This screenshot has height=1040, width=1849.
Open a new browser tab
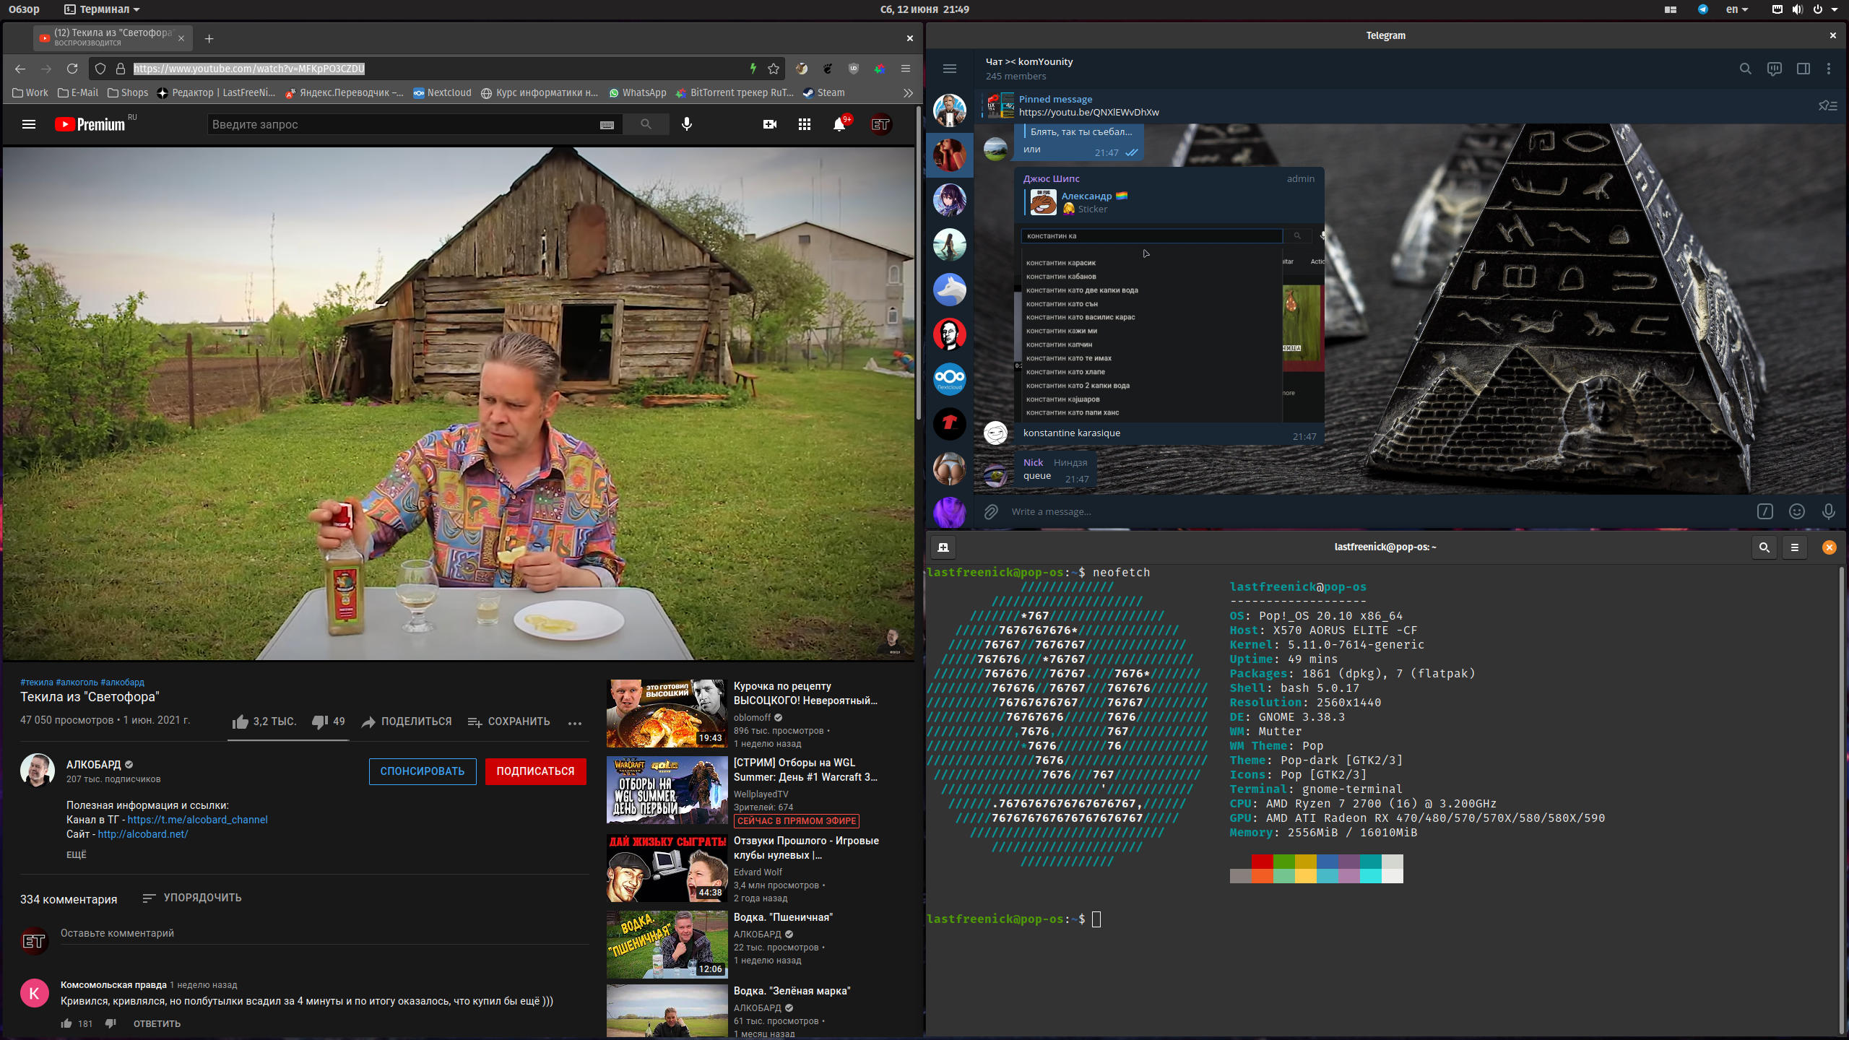[209, 38]
